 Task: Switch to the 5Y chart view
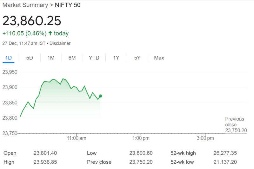pos(137,58)
